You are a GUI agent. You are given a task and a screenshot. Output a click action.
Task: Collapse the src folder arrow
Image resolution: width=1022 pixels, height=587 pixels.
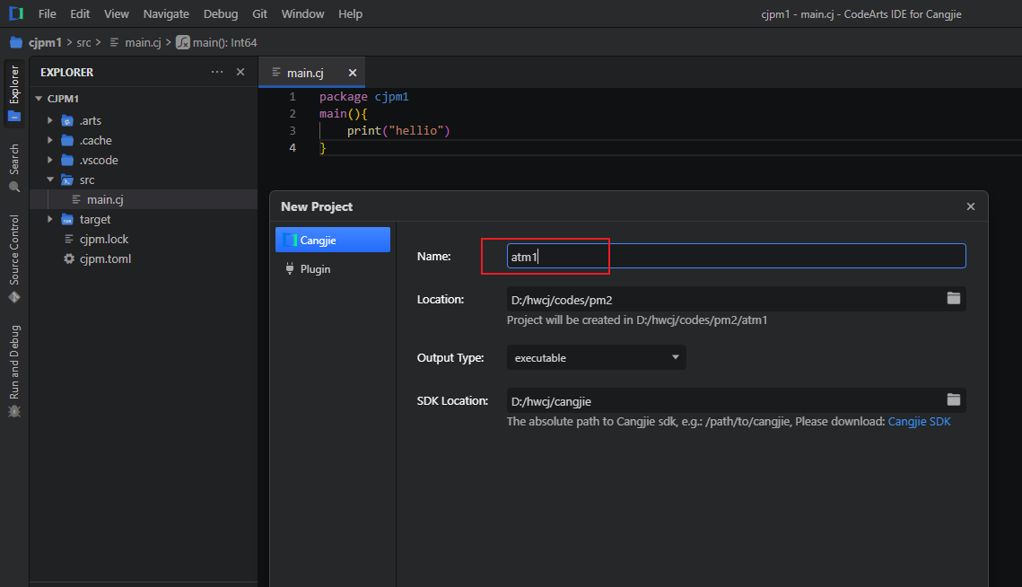(50, 180)
